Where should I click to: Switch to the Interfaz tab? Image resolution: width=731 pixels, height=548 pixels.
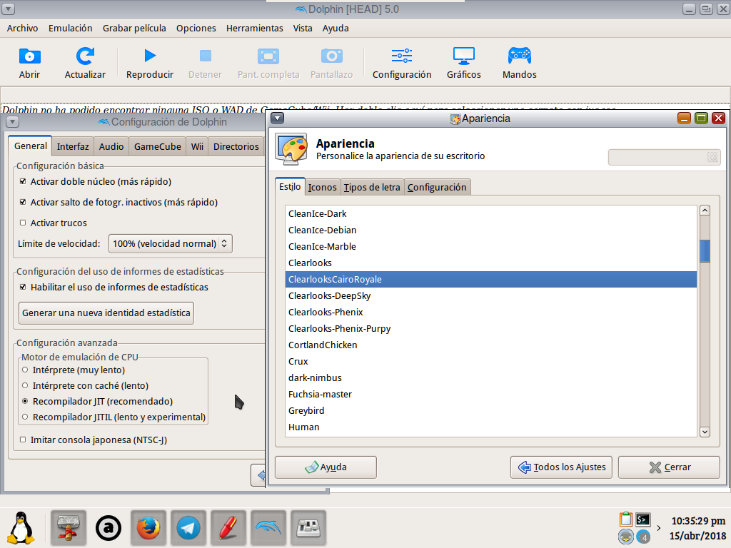tap(73, 146)
